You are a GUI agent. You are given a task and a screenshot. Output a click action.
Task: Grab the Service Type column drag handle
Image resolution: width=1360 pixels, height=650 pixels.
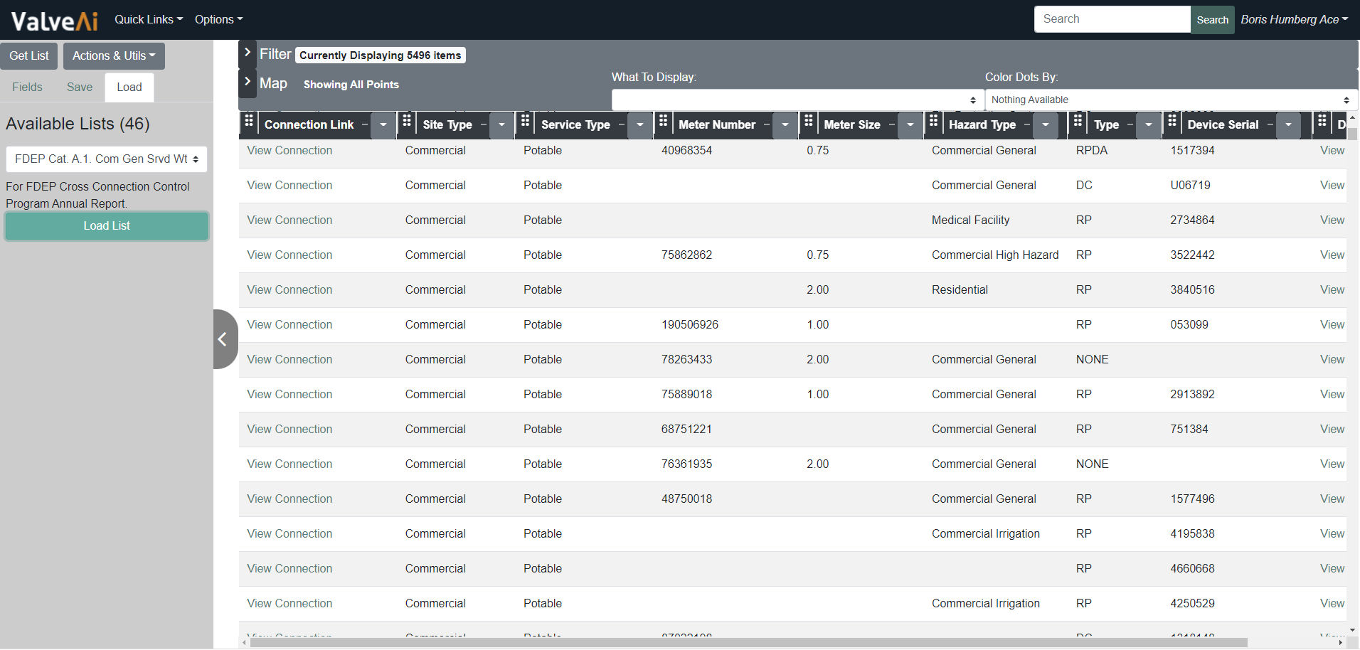[x=525, y=121]
